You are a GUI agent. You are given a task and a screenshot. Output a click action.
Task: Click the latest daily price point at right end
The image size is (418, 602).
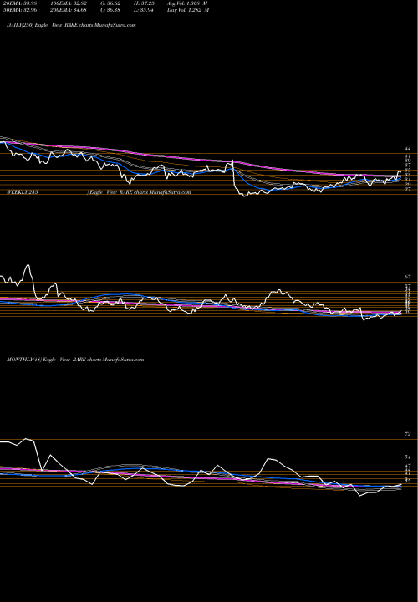click(400, 172)
